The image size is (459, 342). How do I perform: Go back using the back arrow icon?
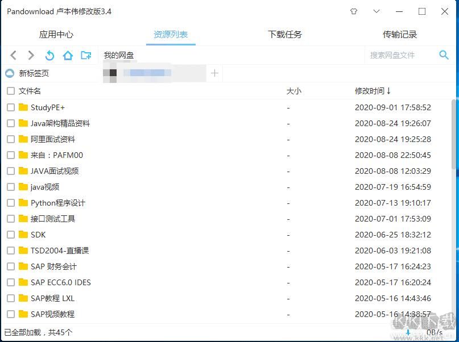point(13,55)
